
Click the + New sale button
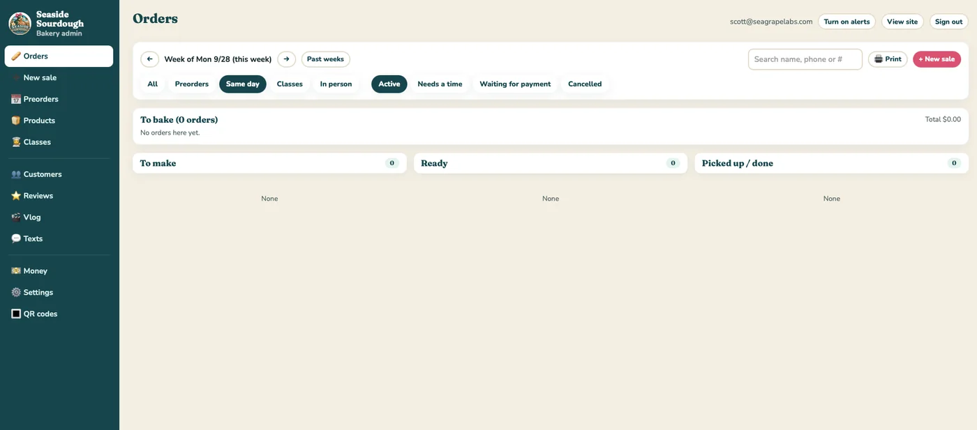tap(937, 59)
